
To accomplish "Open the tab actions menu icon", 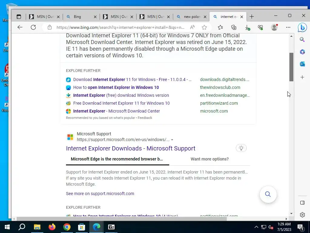I will [x=19, y=17].
